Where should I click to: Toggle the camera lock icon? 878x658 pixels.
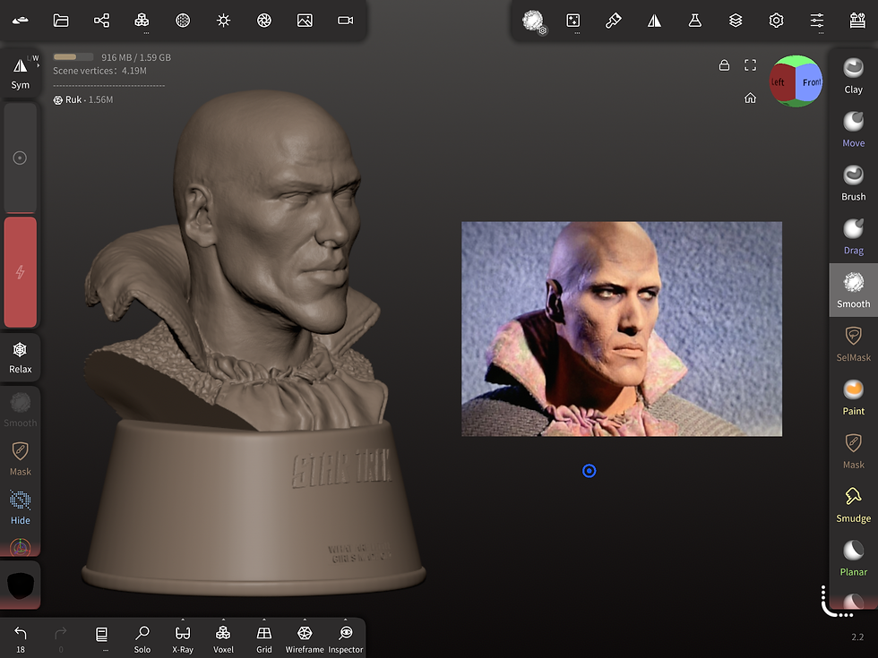click(724, 65)
